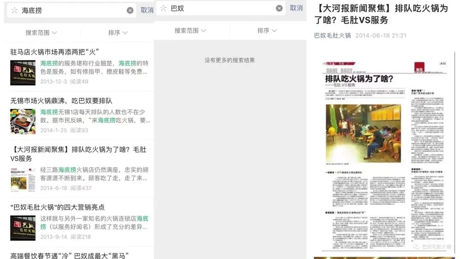The width and height of the screenshot is (461, 259).
Task: Click thumbnail of 驻马店火锅市场 result
Action: click(23, 73)
